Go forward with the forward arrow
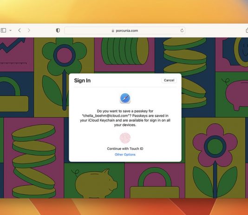 29,30
